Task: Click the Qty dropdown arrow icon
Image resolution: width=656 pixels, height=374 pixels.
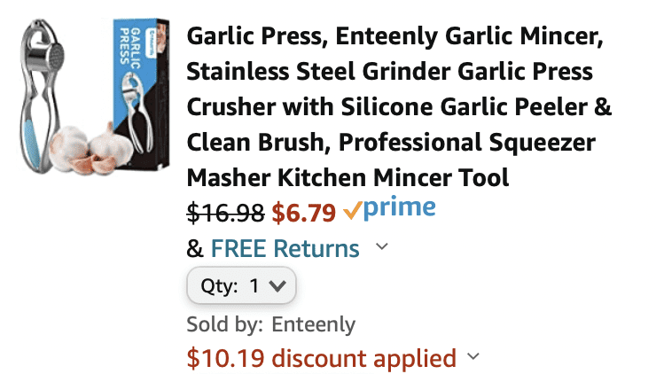Action: pos(277,286)
